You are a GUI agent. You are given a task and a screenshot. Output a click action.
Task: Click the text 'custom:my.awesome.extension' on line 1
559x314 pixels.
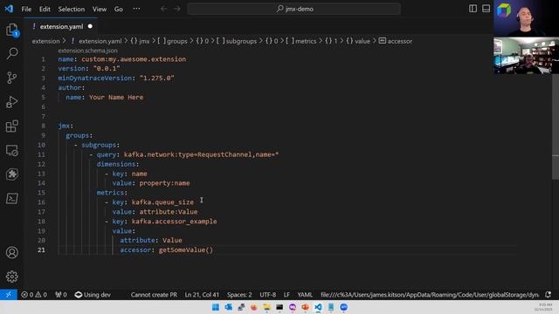(134, 59)
